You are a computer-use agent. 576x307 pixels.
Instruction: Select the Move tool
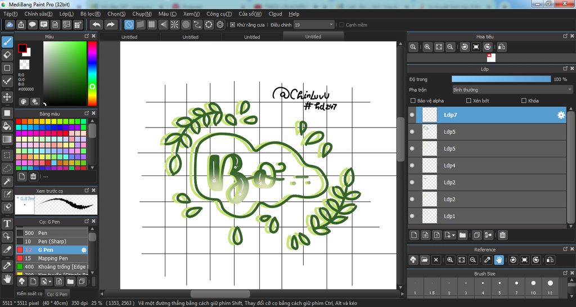[7, 97]
